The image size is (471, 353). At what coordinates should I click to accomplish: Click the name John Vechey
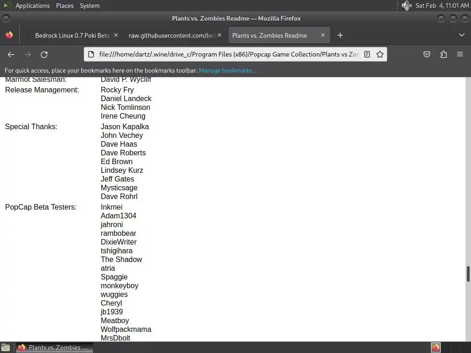[121, 136]
